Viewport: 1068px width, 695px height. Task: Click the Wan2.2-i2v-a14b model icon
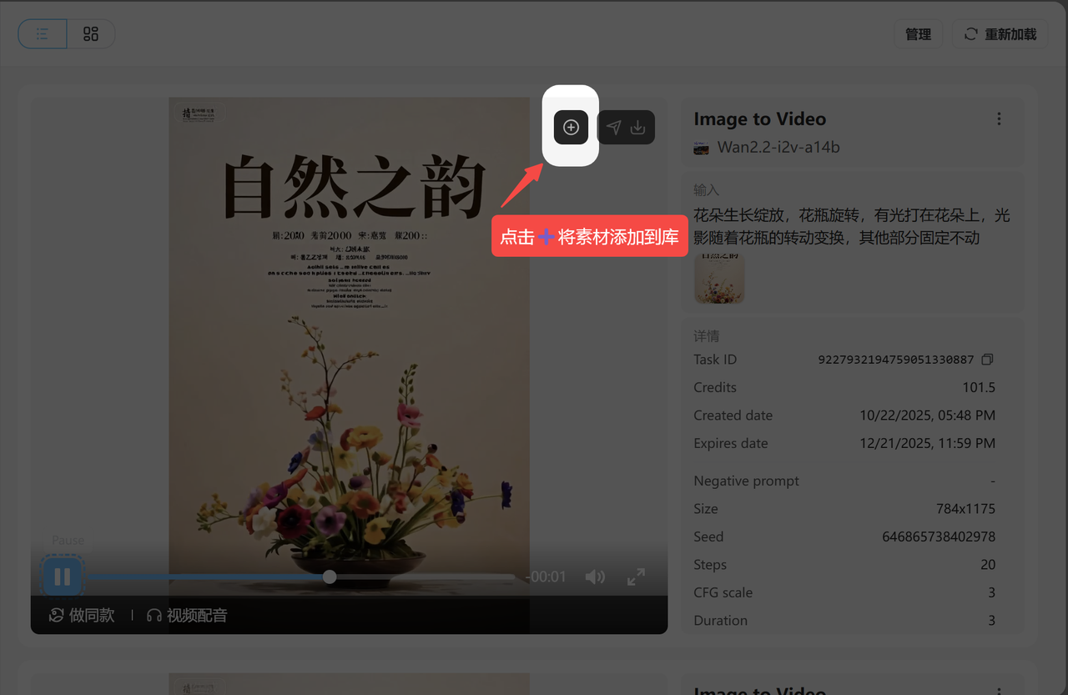pos(701,148)
